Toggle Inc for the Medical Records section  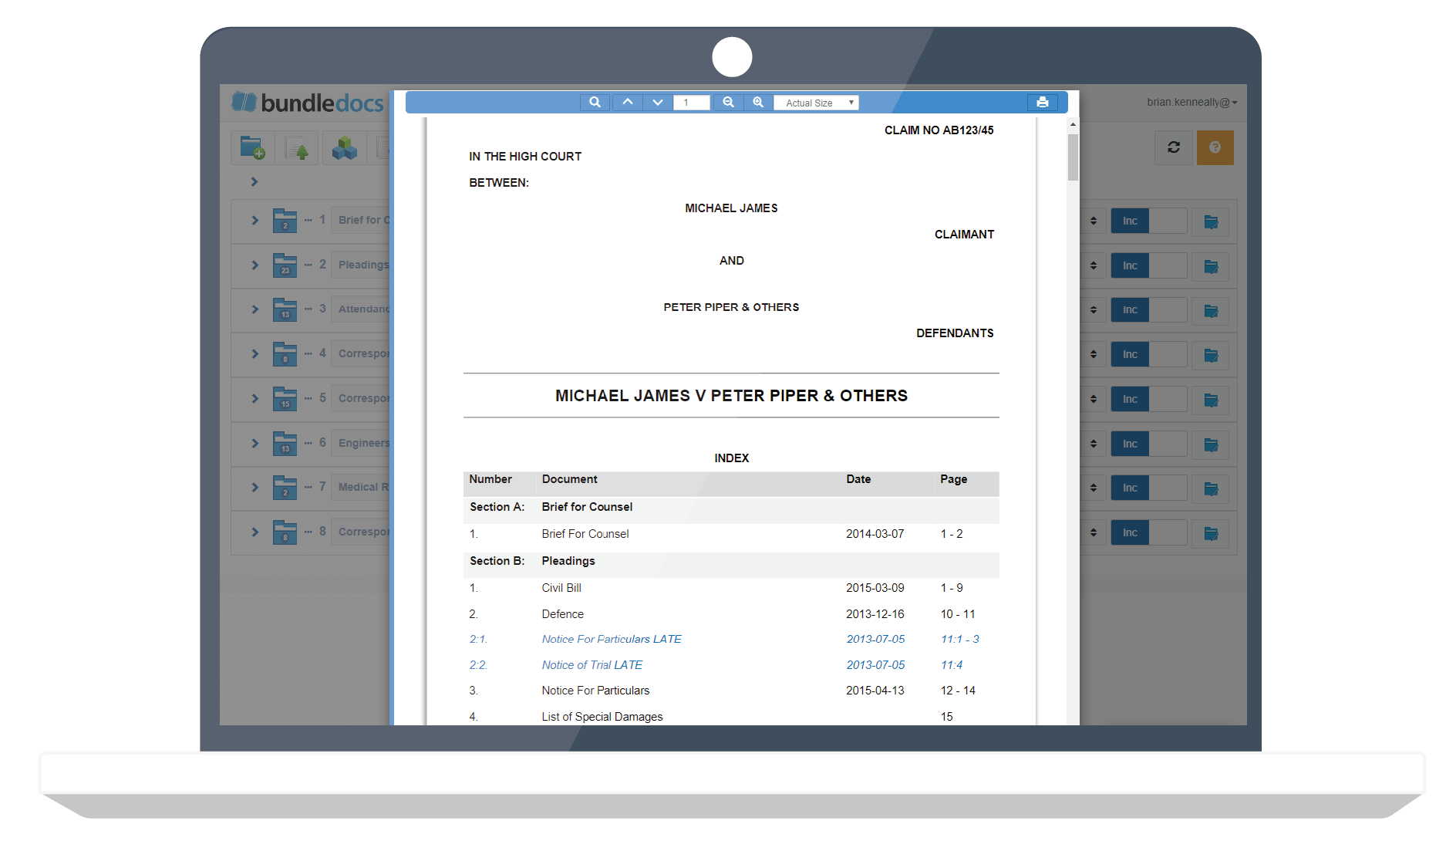point(1129,488)
